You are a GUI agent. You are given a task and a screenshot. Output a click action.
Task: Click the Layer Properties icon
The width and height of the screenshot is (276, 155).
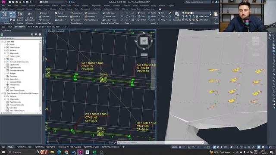[x=177, y=16]
